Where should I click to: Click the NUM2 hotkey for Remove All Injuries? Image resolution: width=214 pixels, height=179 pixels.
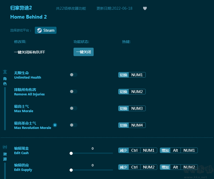point(137,92)
